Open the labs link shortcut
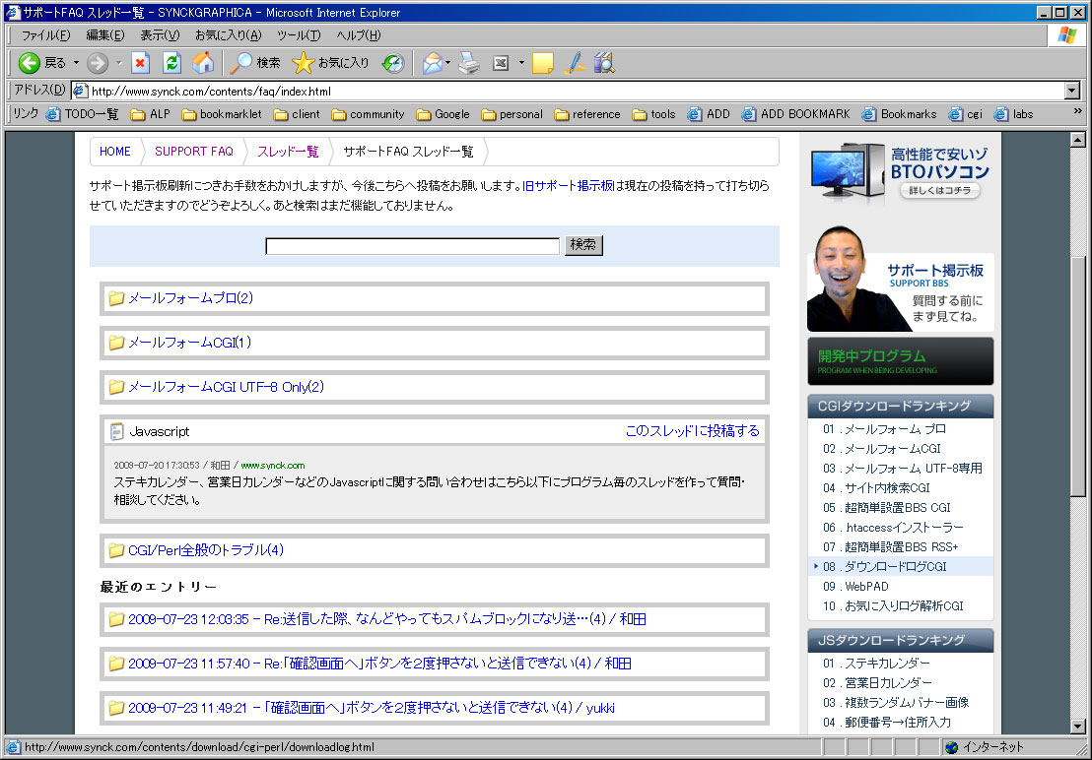The height and width of the screenshot is (760, 1092). point(1014,114)
